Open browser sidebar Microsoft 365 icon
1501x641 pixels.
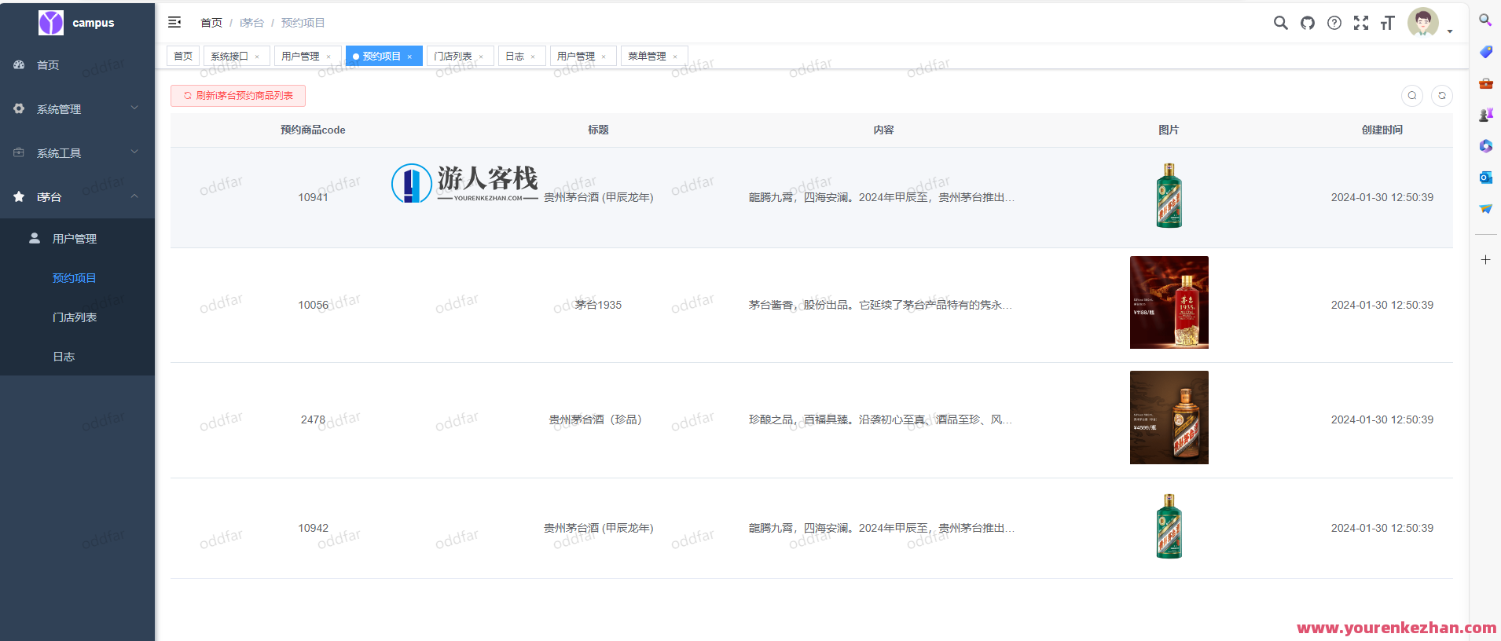tap(1485, 146)
